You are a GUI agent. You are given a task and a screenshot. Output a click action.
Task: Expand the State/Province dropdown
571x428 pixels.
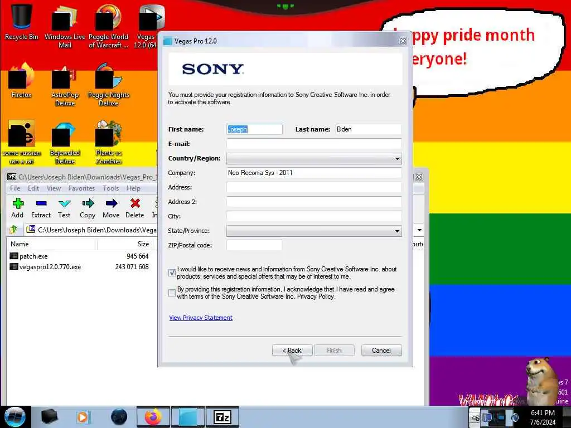pos(314,231)
